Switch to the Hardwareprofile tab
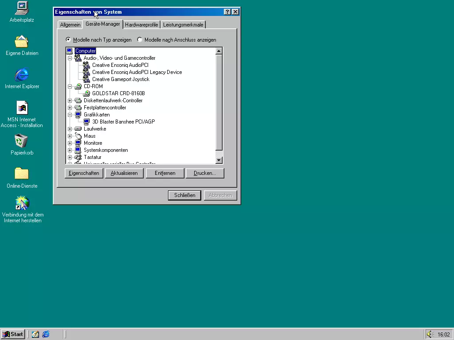This screenshot has width=454, height=340. [141, 25]
